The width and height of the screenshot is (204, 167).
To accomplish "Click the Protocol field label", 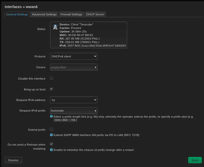I will 40,56.
